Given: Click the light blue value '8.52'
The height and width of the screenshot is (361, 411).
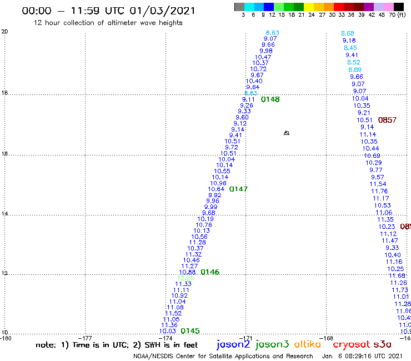Looking at the screenshot, I should pos(354,62).
